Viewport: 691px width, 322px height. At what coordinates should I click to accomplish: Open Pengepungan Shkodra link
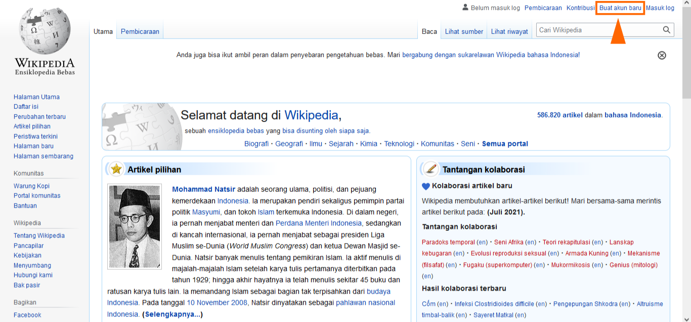pyautogui.click(x=585, y=304)
